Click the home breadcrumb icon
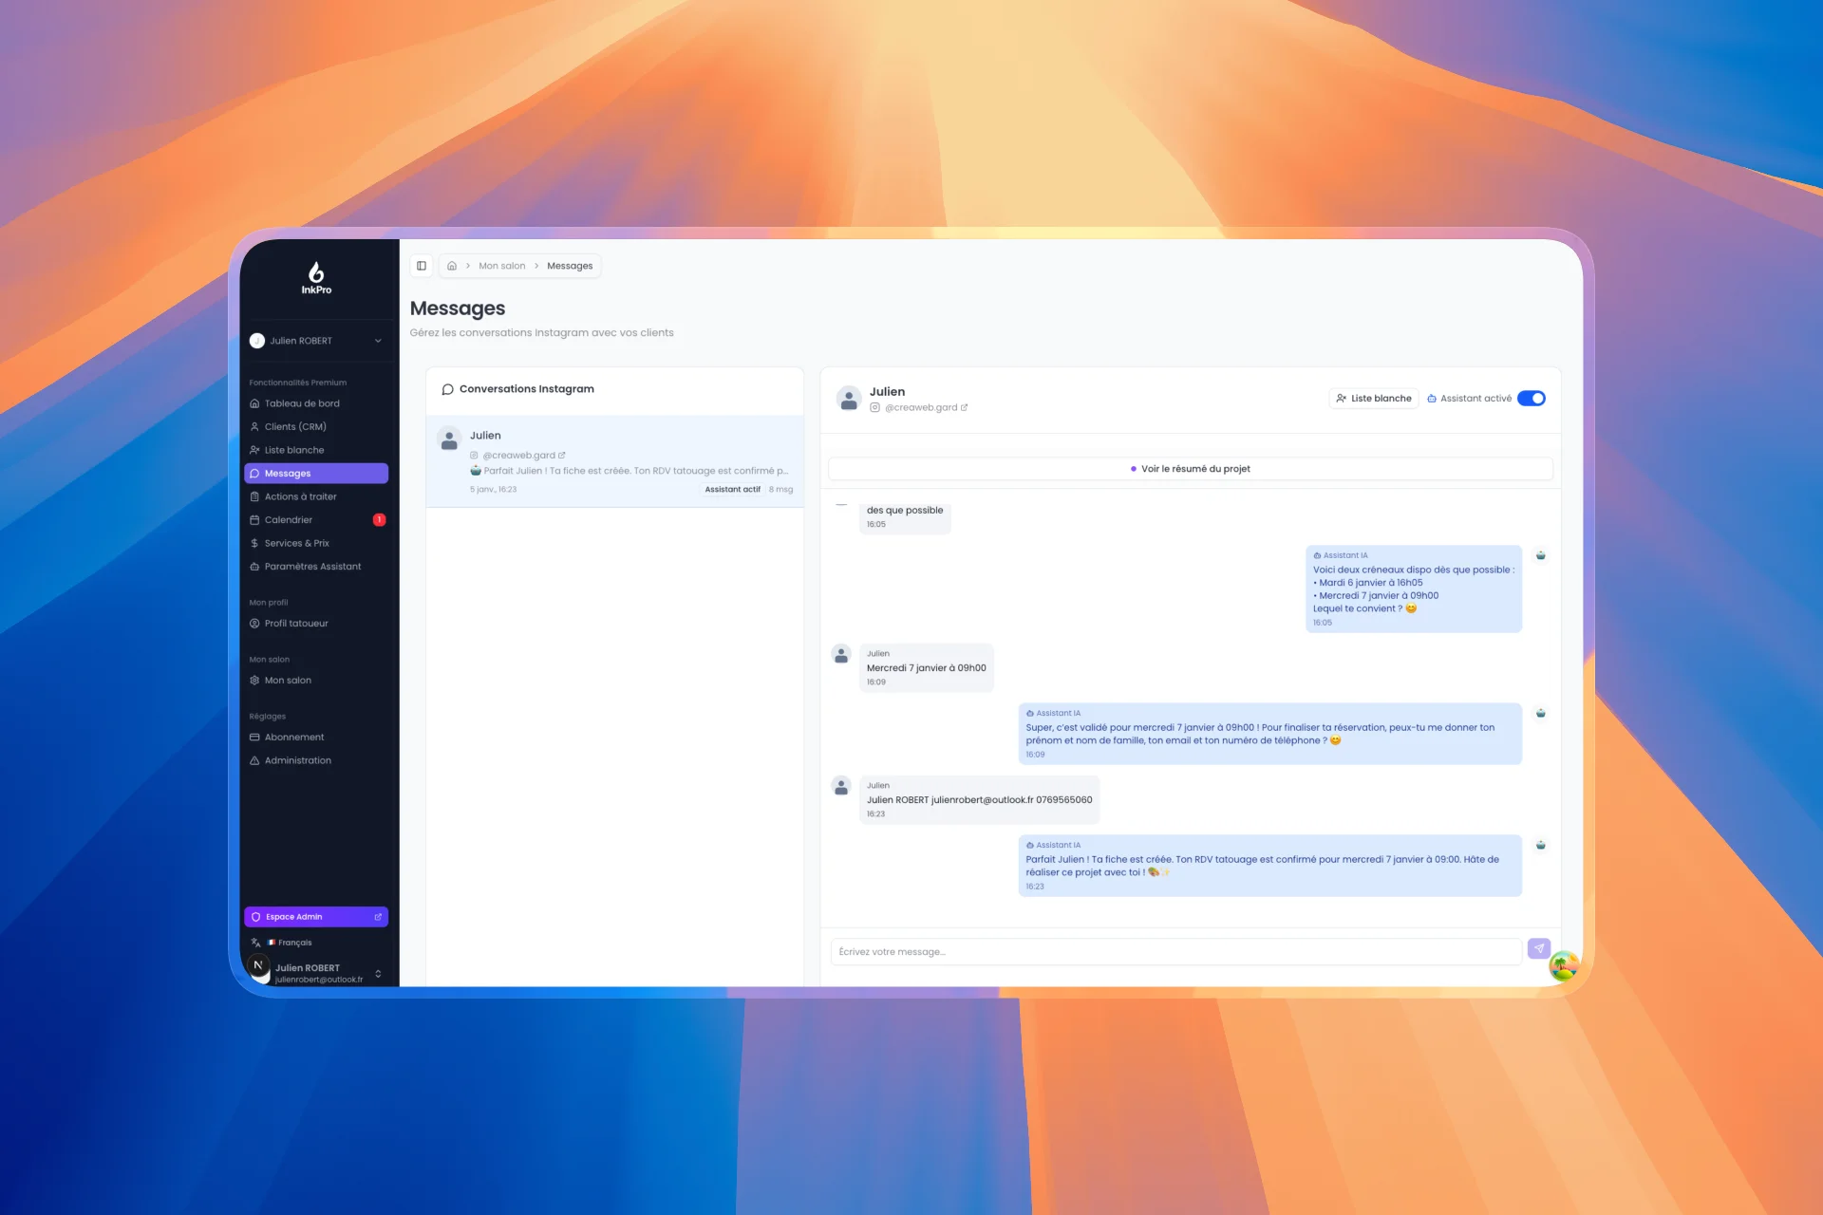Image resolution: width=1823 pixels, height=1215 pixels. click(452, 266)
